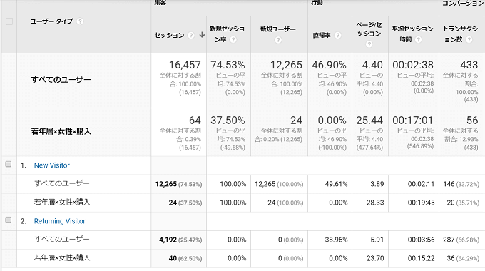Click help icon for 平均セッション時間 column
Viewport: 485px width, 271px height.
coord(418,40)
